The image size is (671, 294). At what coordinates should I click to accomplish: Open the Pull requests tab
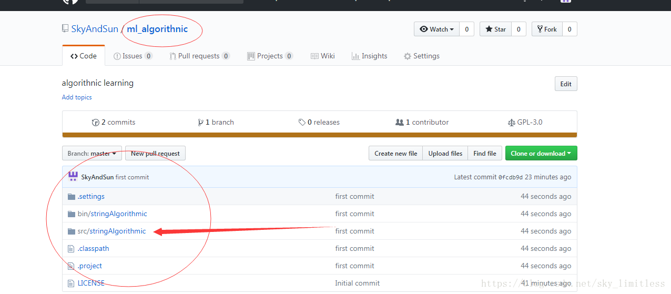[199, 56]
